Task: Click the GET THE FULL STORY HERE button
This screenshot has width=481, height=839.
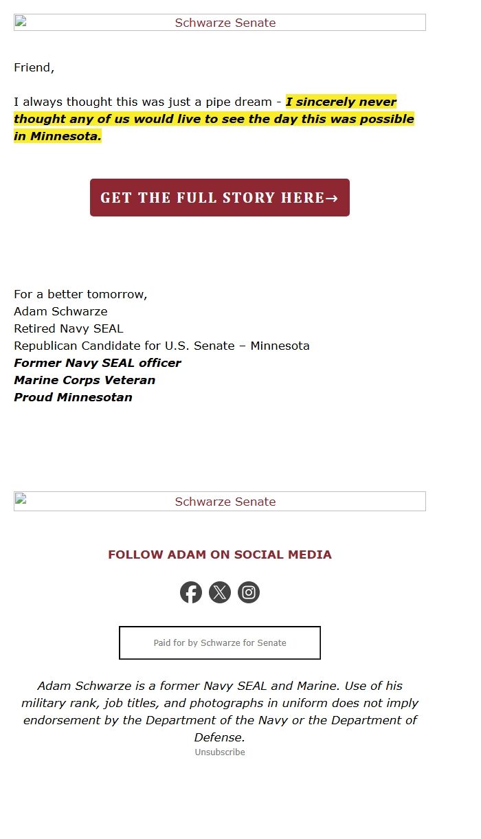Action: pyautogui.click(x=220, y=197)
